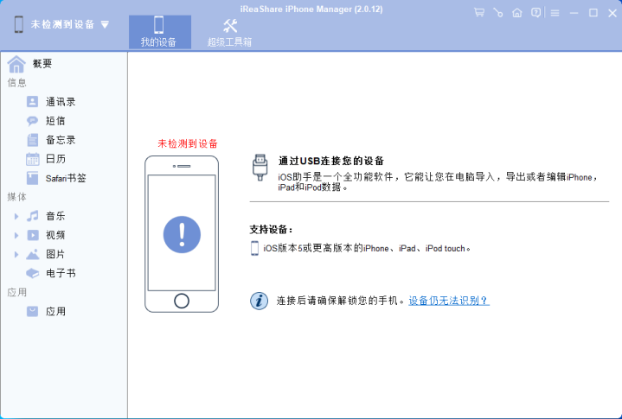
Task: Click the key register icon
Action: (x=497, y=13)
